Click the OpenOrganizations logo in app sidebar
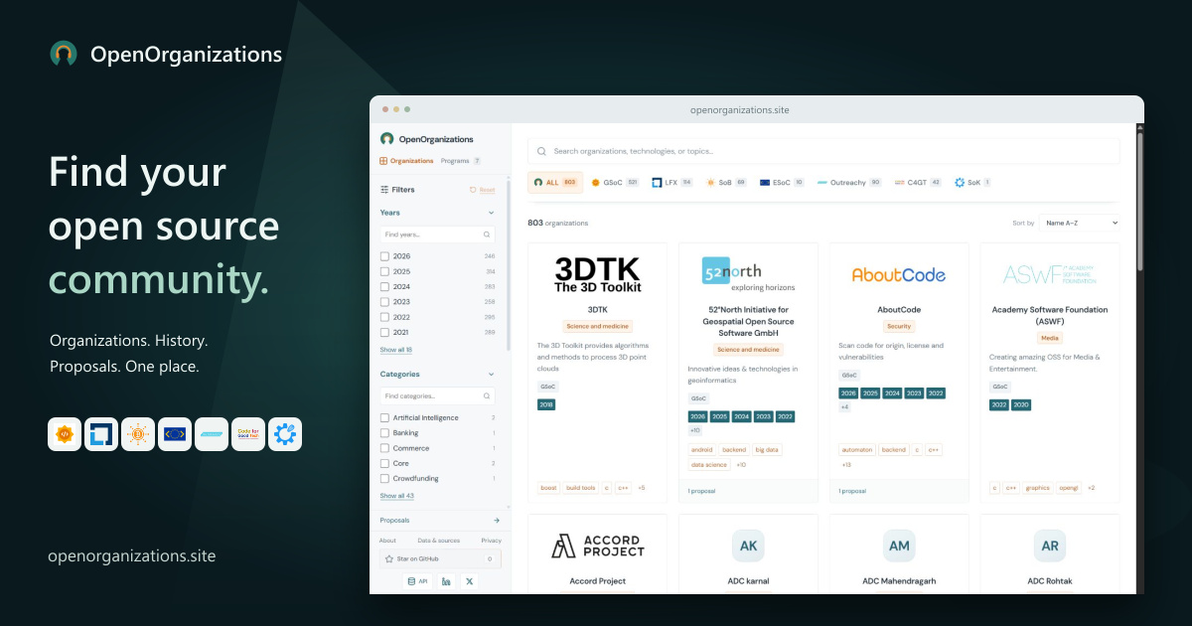Viewport: 1192px width, 626px height. click(387, 139)
